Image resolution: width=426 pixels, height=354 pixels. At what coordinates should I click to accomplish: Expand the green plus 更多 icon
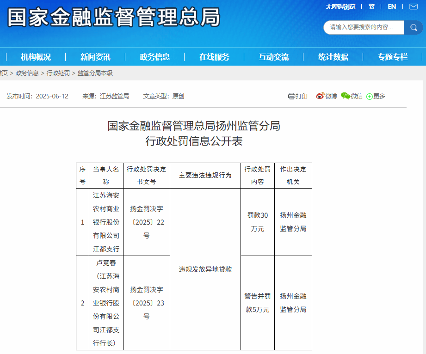pyautogui.click(x=370, y=97)
